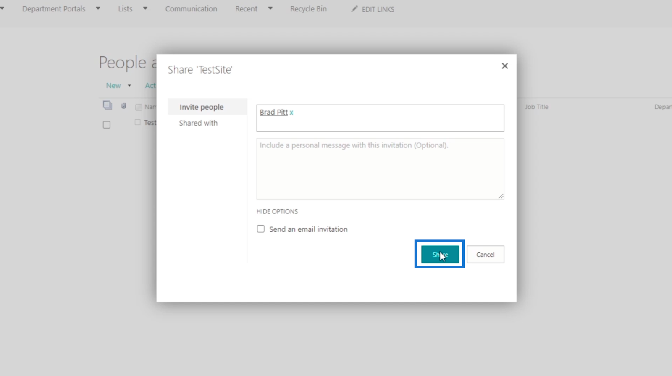Switch to Shared with tab
672x376 pixels.
click(x=198, y=123)
